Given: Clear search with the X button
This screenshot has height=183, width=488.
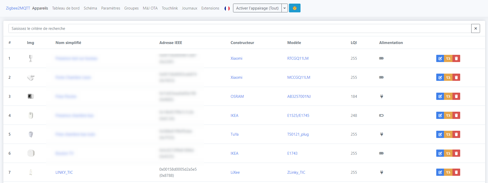Looking at the screenshot, I should (x=475, y=29).
